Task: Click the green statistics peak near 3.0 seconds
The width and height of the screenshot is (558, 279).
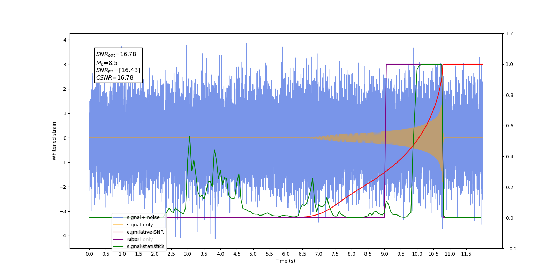Action: (190, 136)
